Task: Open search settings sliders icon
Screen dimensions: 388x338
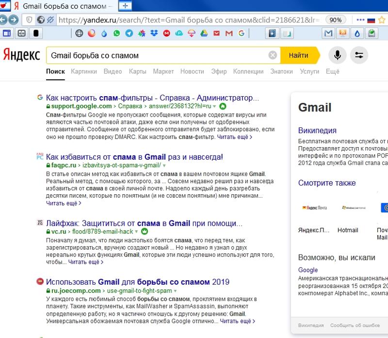Action: point(359,55)
